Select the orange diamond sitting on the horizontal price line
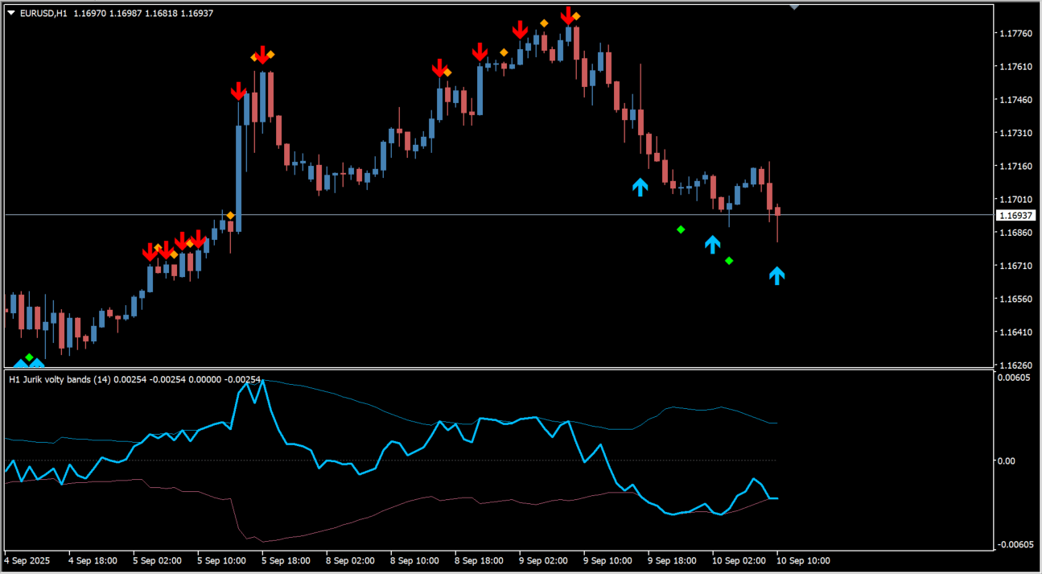 (x=230, y=216)
